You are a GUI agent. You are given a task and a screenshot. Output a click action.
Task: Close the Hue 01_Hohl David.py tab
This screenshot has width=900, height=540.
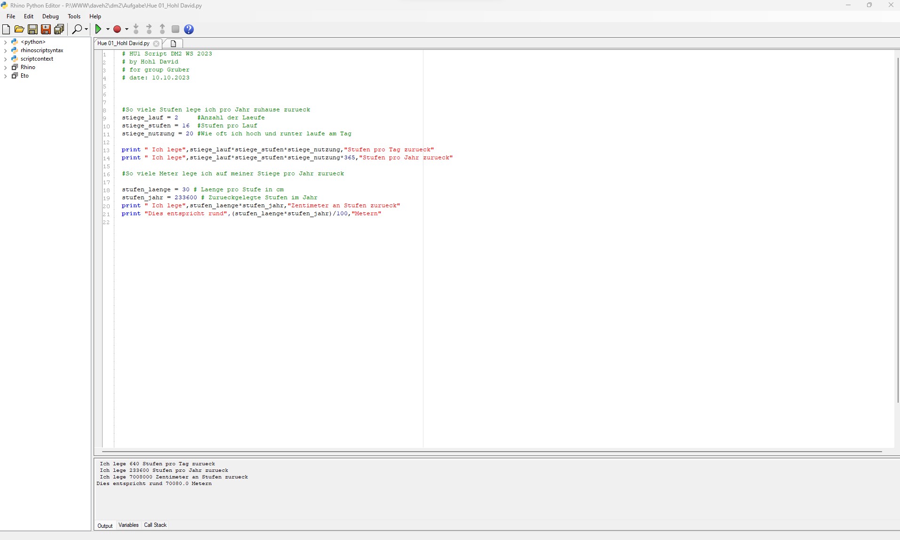(x=156, y=44)
